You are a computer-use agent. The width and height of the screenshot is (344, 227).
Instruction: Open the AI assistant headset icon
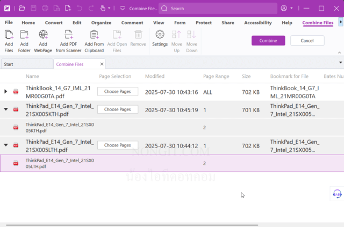pyautogui.click(x=337, y=194)
